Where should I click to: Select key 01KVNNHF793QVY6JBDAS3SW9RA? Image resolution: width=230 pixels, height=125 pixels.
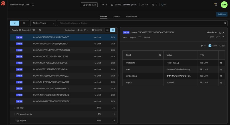coord(64,82)
